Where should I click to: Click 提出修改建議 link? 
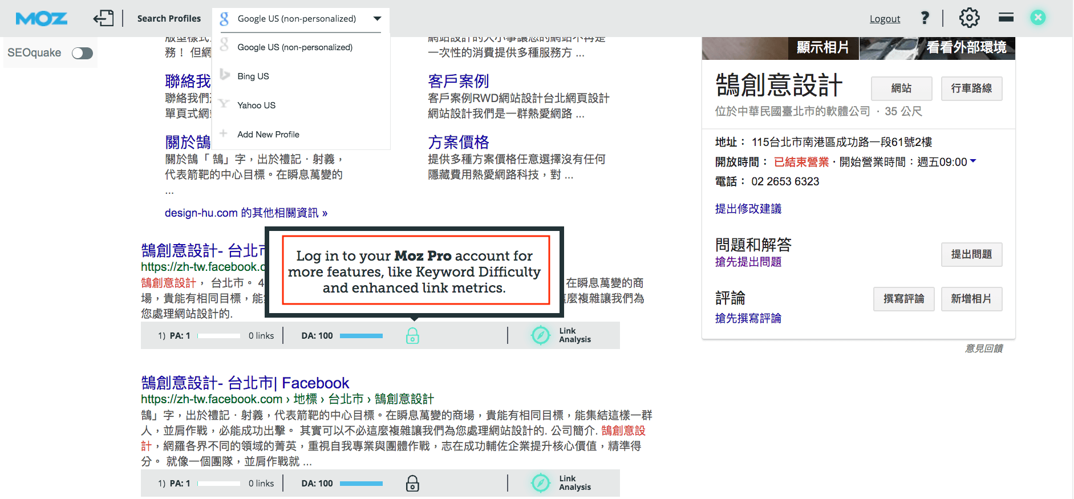point(748,209)
